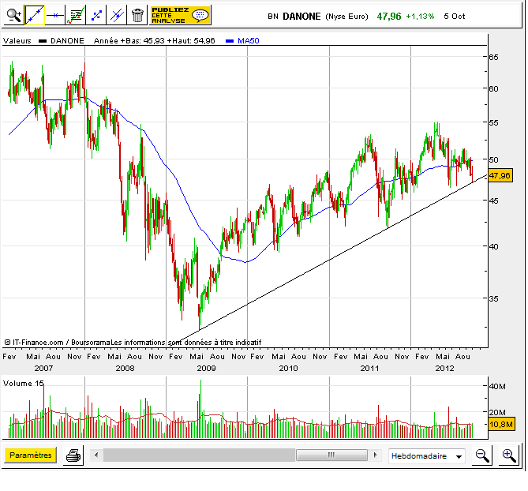Click the +1,13% change value
The width and height of the screenshot is (528, 491).
coord(420,17)
